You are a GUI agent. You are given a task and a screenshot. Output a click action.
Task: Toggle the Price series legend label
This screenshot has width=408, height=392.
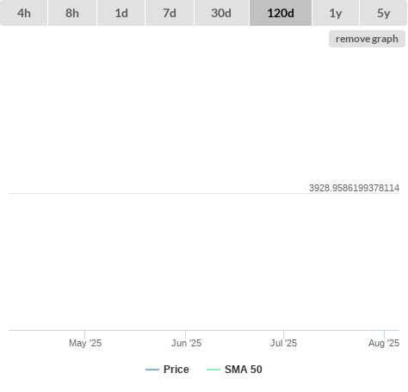click(176, 370)
